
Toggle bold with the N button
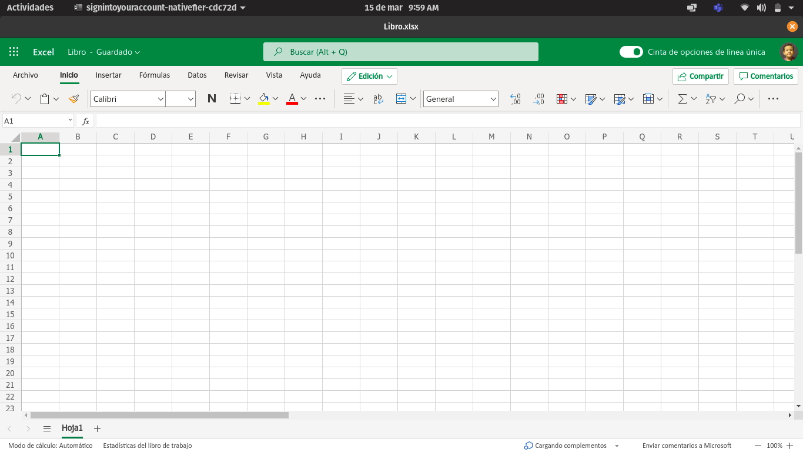click(x=212, y=99)
